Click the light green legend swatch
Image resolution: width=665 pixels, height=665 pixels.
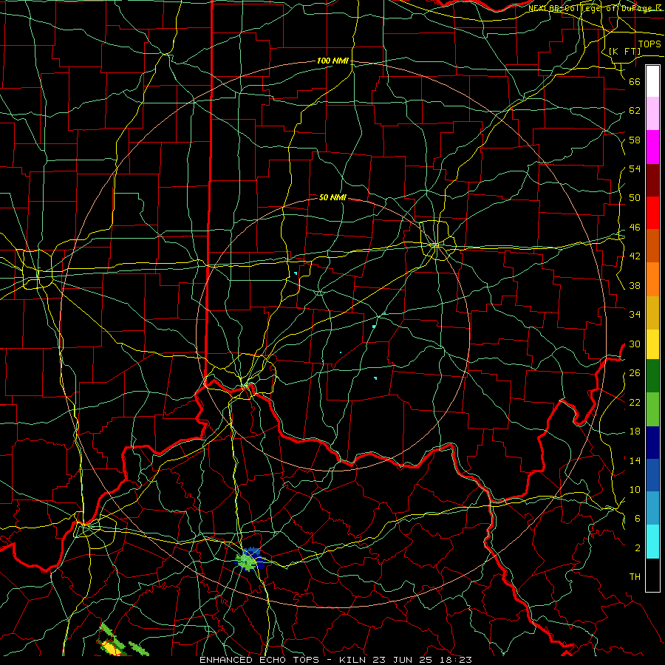point(652,409)
